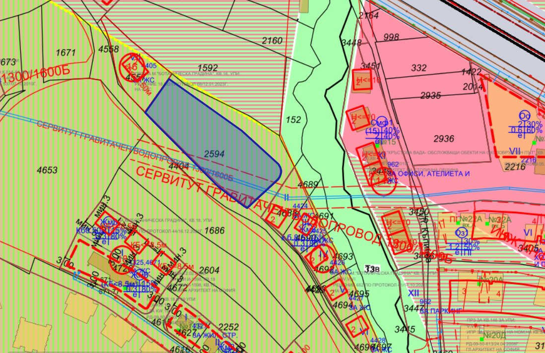Image resolution: width=545 pixels, height=353 pixels.
Task: Click the blue Оз circle symbol
Action: [462, 233]
